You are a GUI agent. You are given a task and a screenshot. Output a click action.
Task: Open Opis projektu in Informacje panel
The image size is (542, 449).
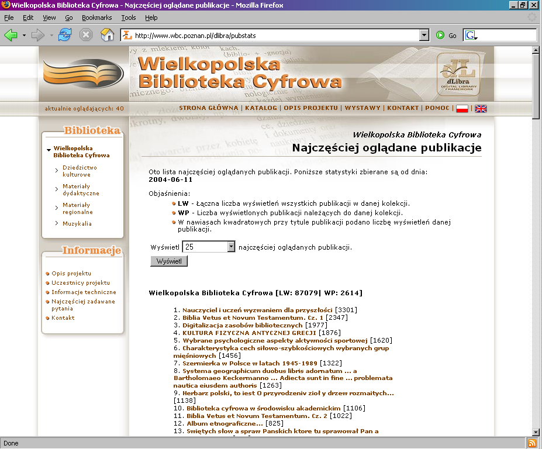coord(71,274)
